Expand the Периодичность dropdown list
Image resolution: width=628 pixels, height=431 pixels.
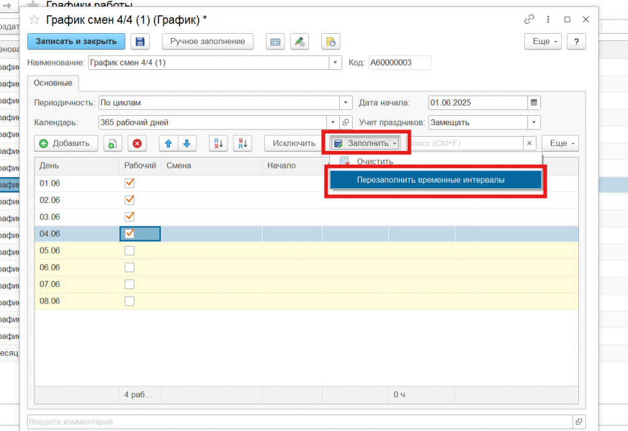tap(347, 102)
